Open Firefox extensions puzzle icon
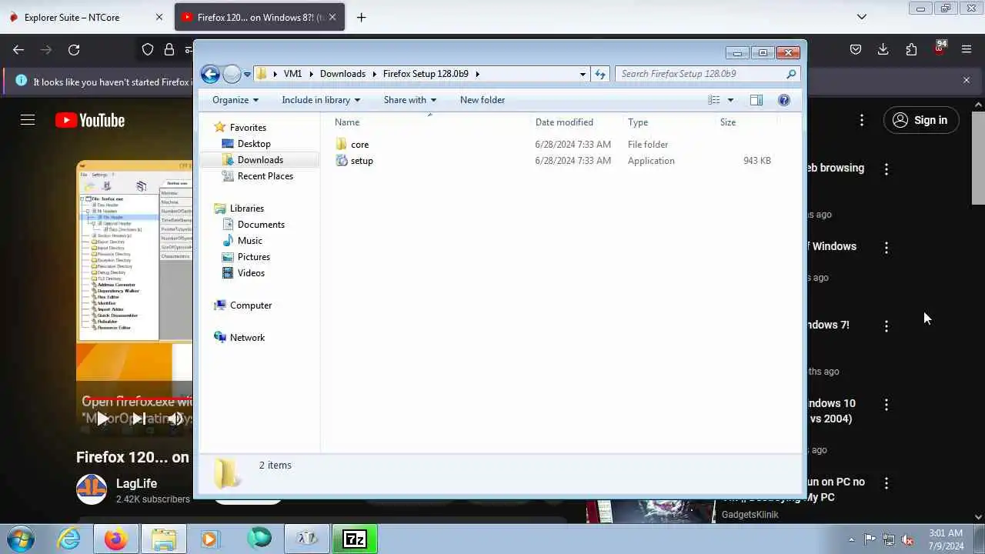 click(x=911, y=50)
